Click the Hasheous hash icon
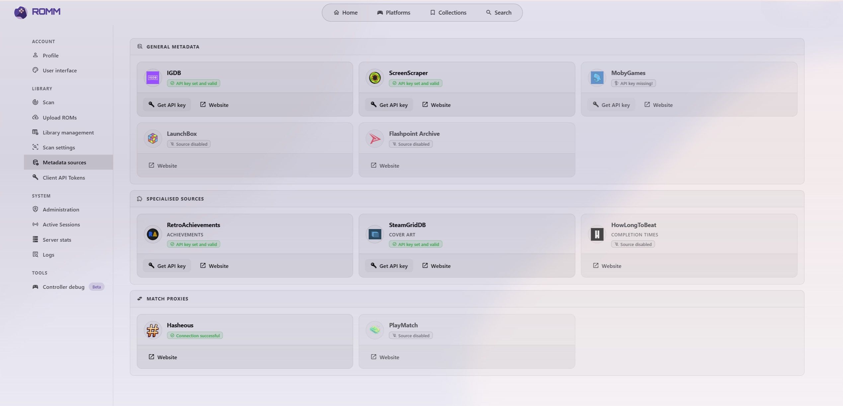843x406 pixels. (x=153, y=330)
